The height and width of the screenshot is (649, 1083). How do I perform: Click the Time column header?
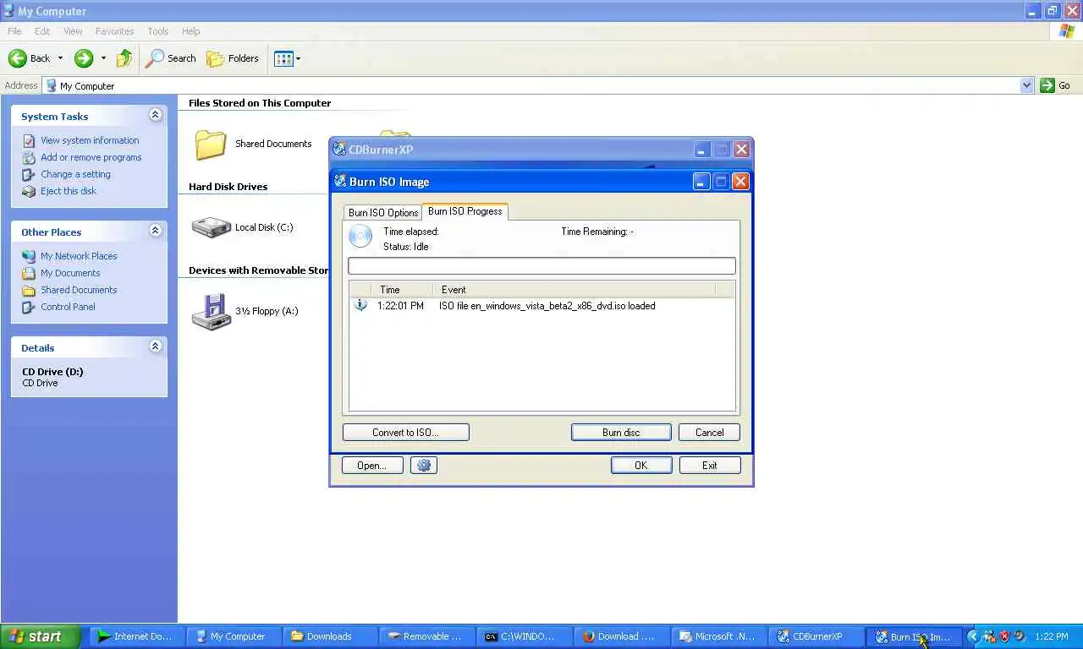click(x=402, y=290)
